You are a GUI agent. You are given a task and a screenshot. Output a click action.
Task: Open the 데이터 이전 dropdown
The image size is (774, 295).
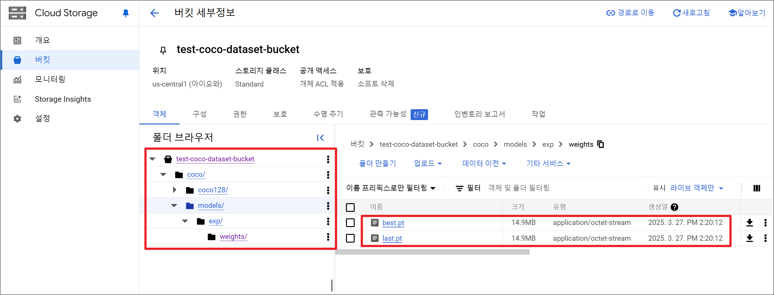(x=484, y=163)
